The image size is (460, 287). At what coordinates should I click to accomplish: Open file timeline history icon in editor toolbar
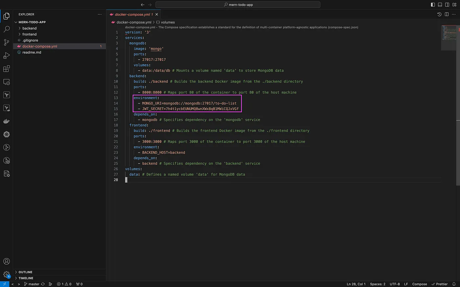[439, 14]
